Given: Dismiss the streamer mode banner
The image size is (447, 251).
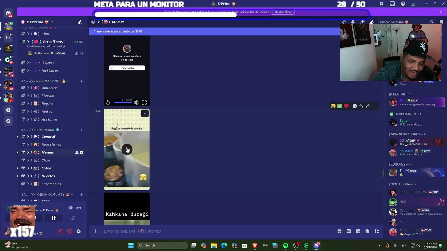Looking at the screenshot, I should click(441, 12).
